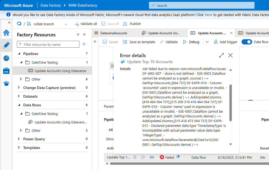The image size is (269, 170).
Task: Click Microsoft Azure logo text
Action: [18, 5]
